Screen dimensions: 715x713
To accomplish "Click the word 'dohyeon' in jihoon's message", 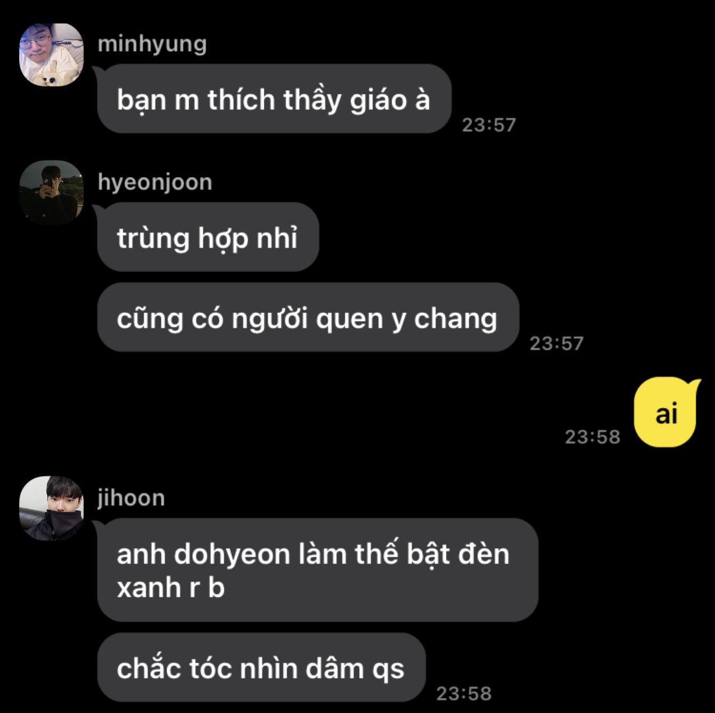I will tap(232, 554).
